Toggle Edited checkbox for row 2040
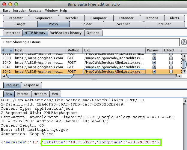Image resolution: width=187 pixels, height=150 pixels. [171, 63]
